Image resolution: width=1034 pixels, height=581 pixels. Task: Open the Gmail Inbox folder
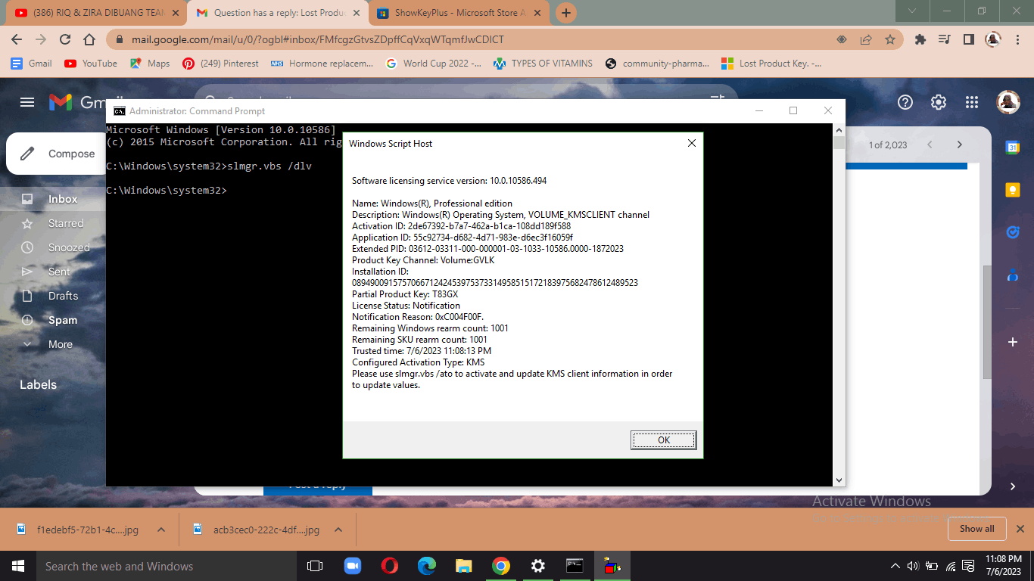(63, 199)
